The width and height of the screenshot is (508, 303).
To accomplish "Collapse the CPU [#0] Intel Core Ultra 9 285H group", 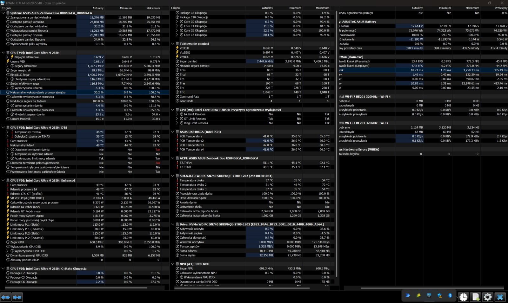I will coord(3,53).
